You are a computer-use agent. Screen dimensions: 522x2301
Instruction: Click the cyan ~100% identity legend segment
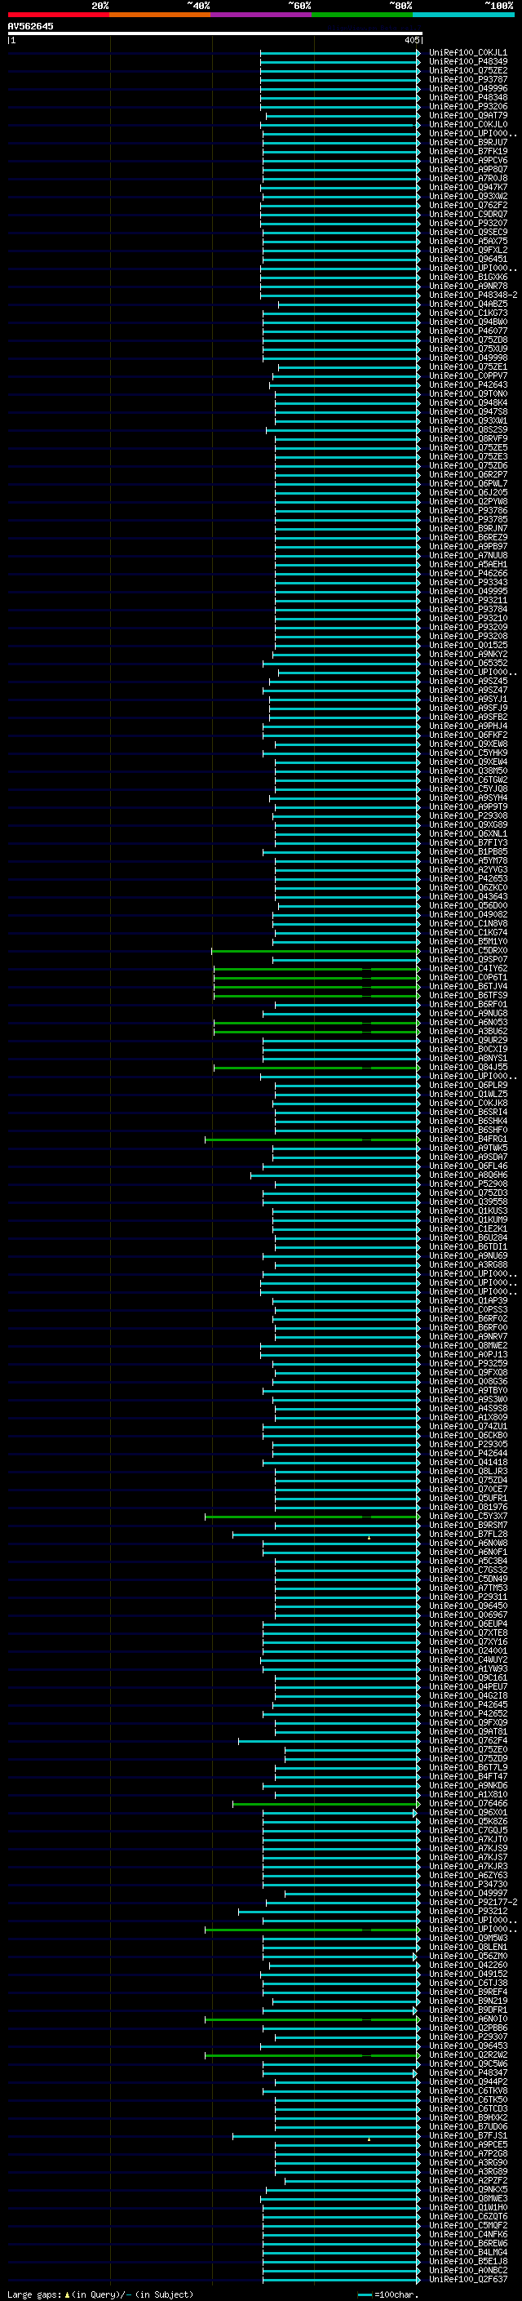464,15
